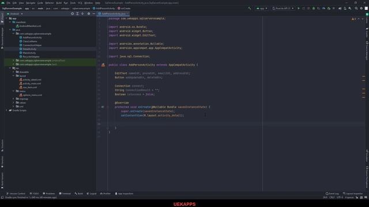Screen dimensions: 369x207
Task: Open activity_detail.xml layout file
Action: pos(32,80)
